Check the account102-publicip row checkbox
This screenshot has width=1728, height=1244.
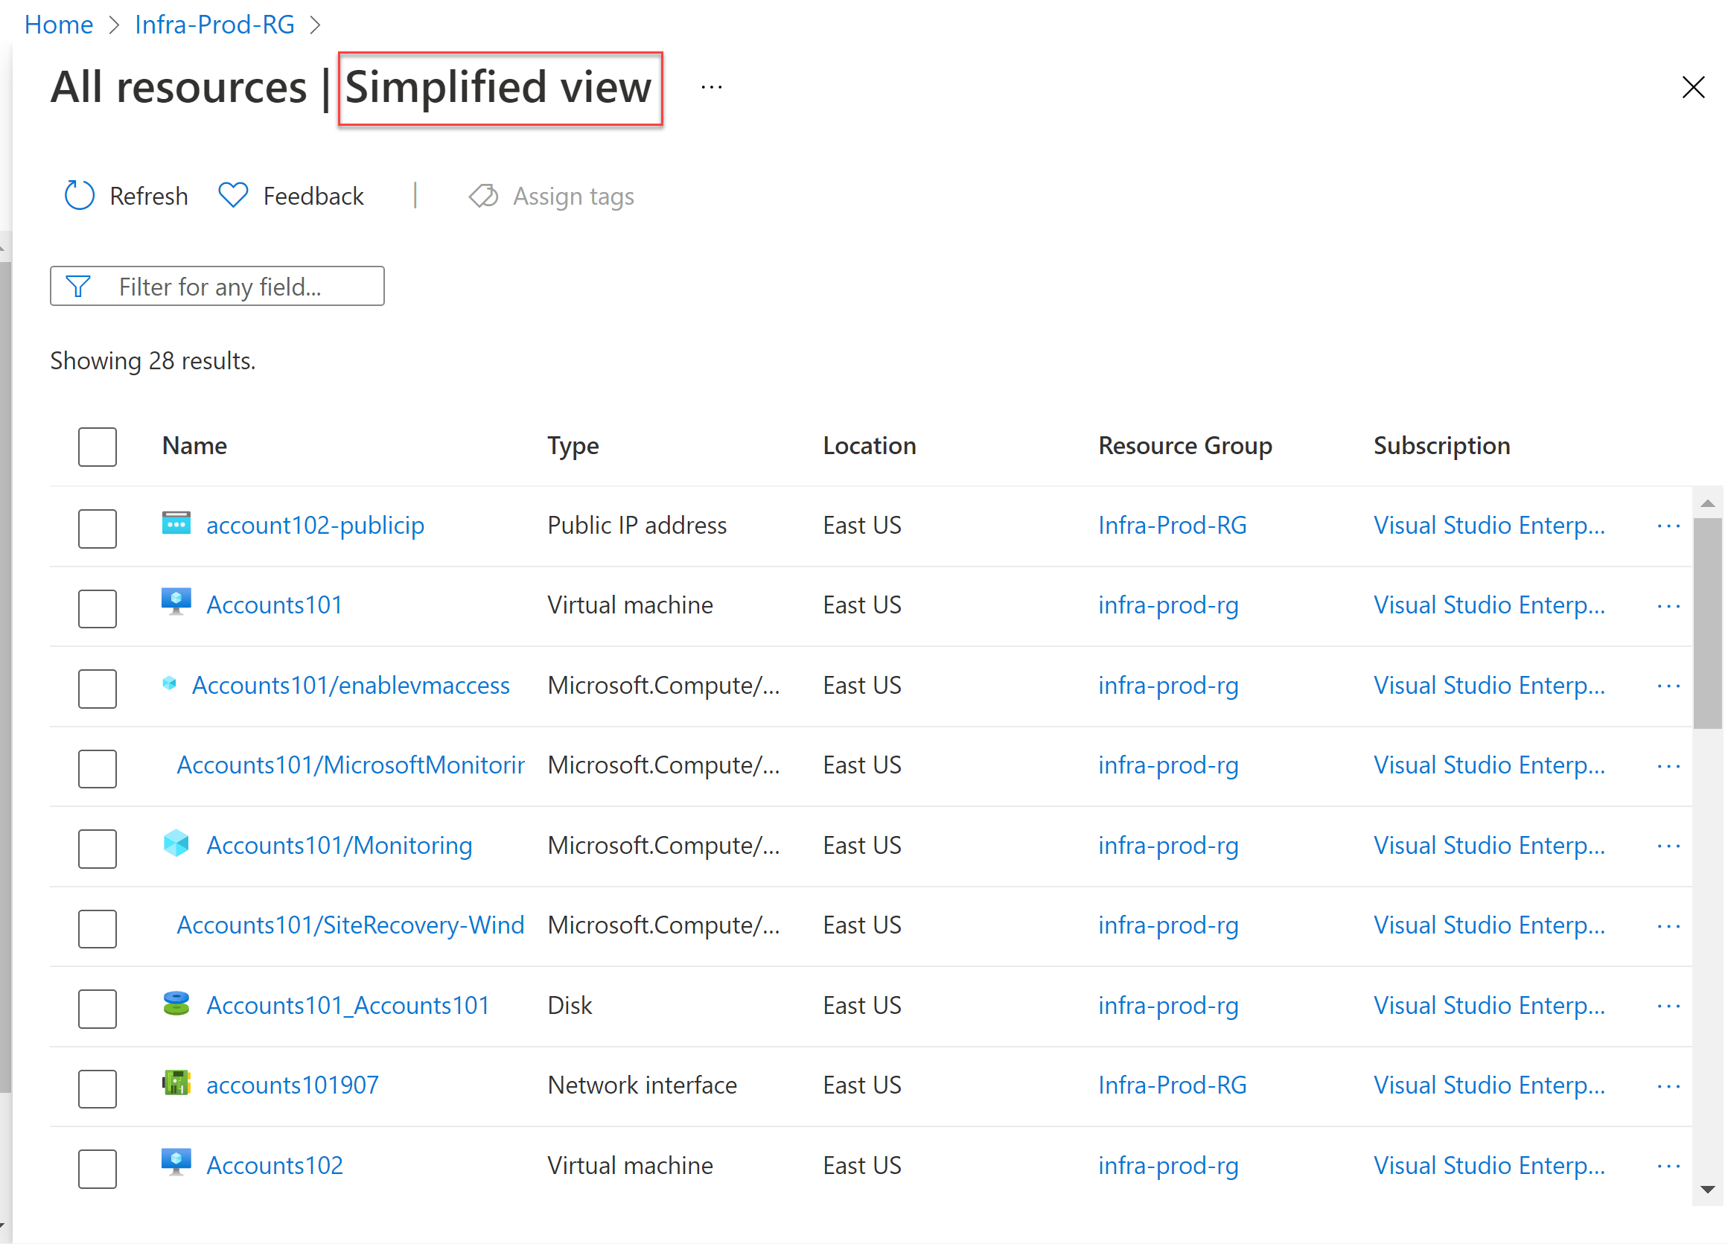(x=98, y=528)
